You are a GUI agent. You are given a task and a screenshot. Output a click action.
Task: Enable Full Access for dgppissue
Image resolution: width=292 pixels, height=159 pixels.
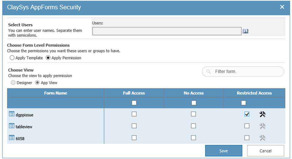point(134,114)
